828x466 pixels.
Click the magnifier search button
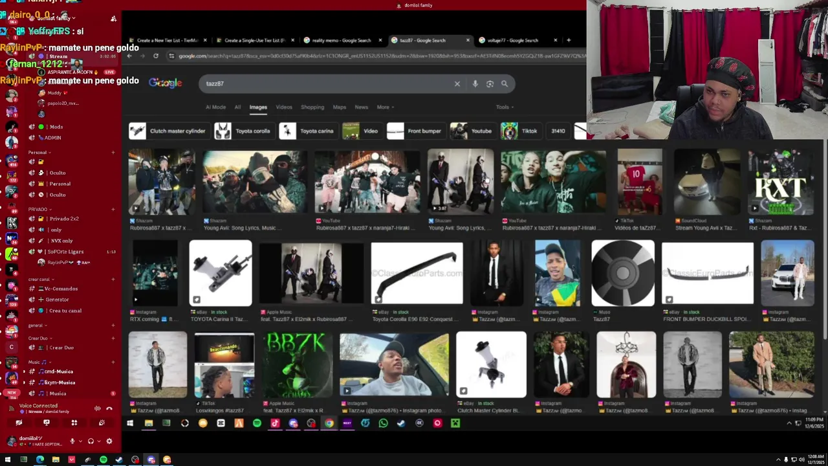click(x=505, y=83)
